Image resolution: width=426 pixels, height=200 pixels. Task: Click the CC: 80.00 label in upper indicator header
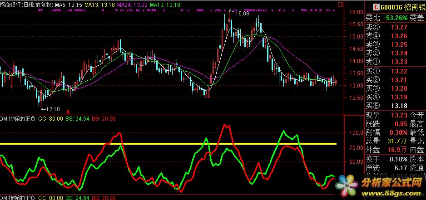[51, 119]
